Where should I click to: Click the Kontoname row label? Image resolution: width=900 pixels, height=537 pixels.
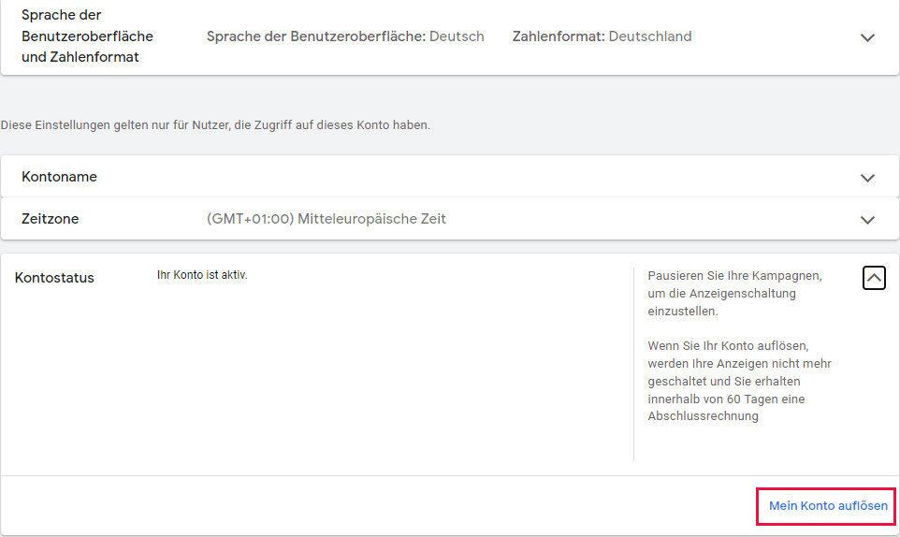[x=59, y=177]
